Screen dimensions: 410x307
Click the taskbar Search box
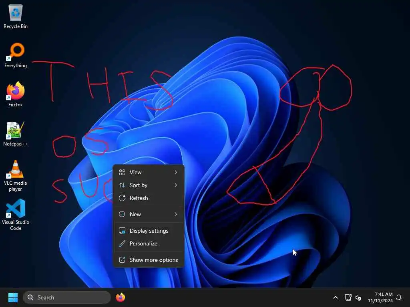click(x=67, y=297)
